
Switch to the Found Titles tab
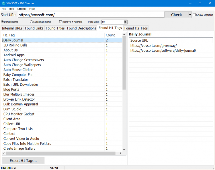(55, 28)
